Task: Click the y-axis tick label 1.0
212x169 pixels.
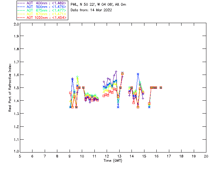Action: pyautogui.click(x=16, y=152)
